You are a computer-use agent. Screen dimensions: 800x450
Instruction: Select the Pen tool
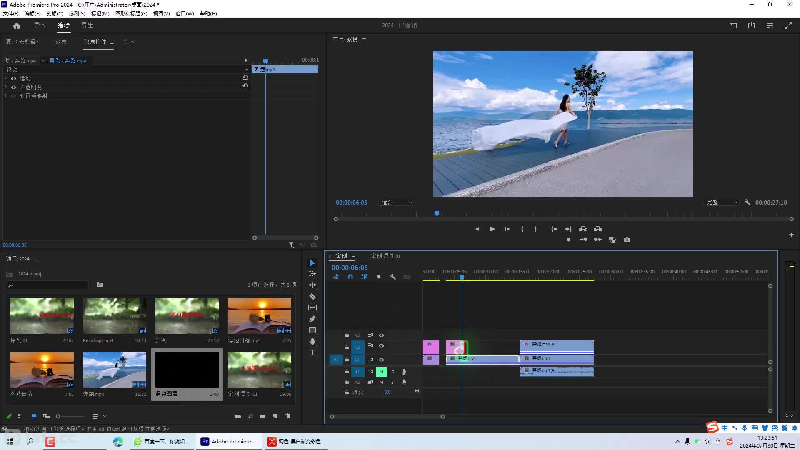pos(312,319)
